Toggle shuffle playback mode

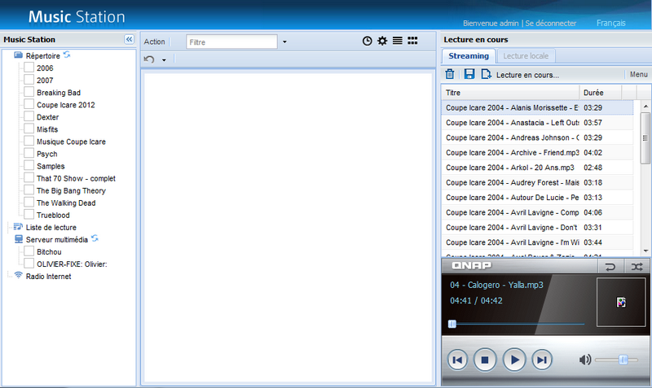coord(637,267)
